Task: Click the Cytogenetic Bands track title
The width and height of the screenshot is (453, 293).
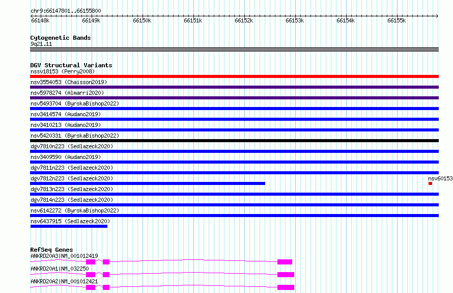Action: [61, 38]
